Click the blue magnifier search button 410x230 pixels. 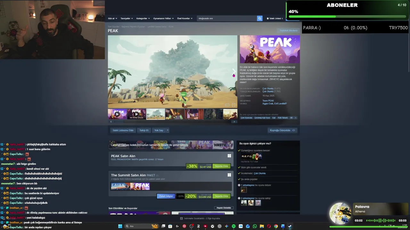coord(259,18)
